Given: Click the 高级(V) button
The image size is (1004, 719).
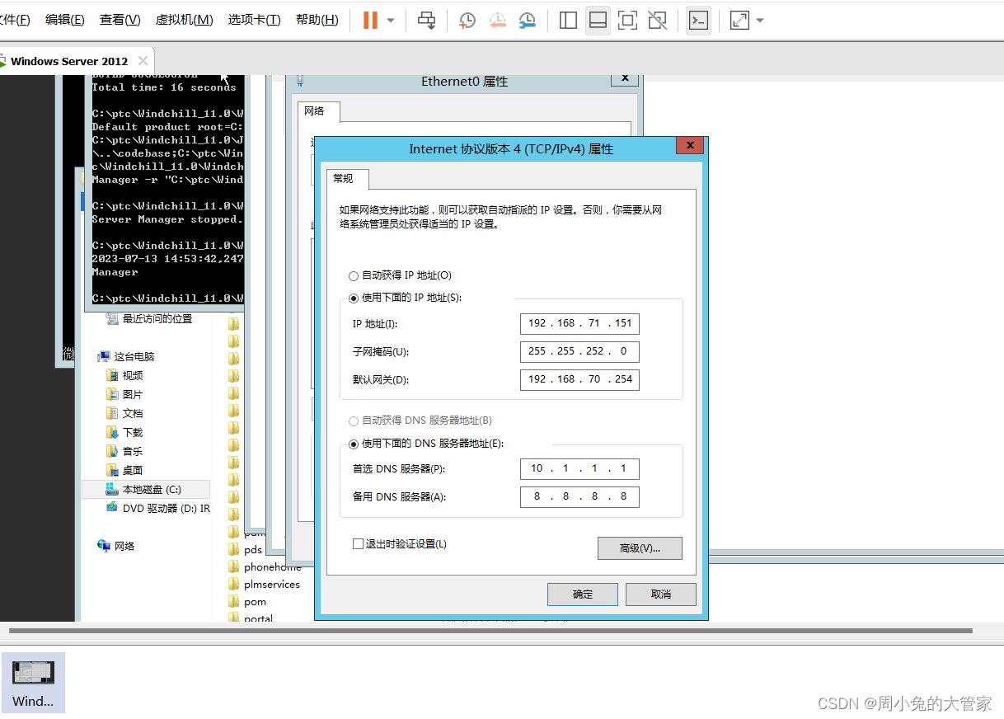Looking at the screenshot, I should coord(640,547).
